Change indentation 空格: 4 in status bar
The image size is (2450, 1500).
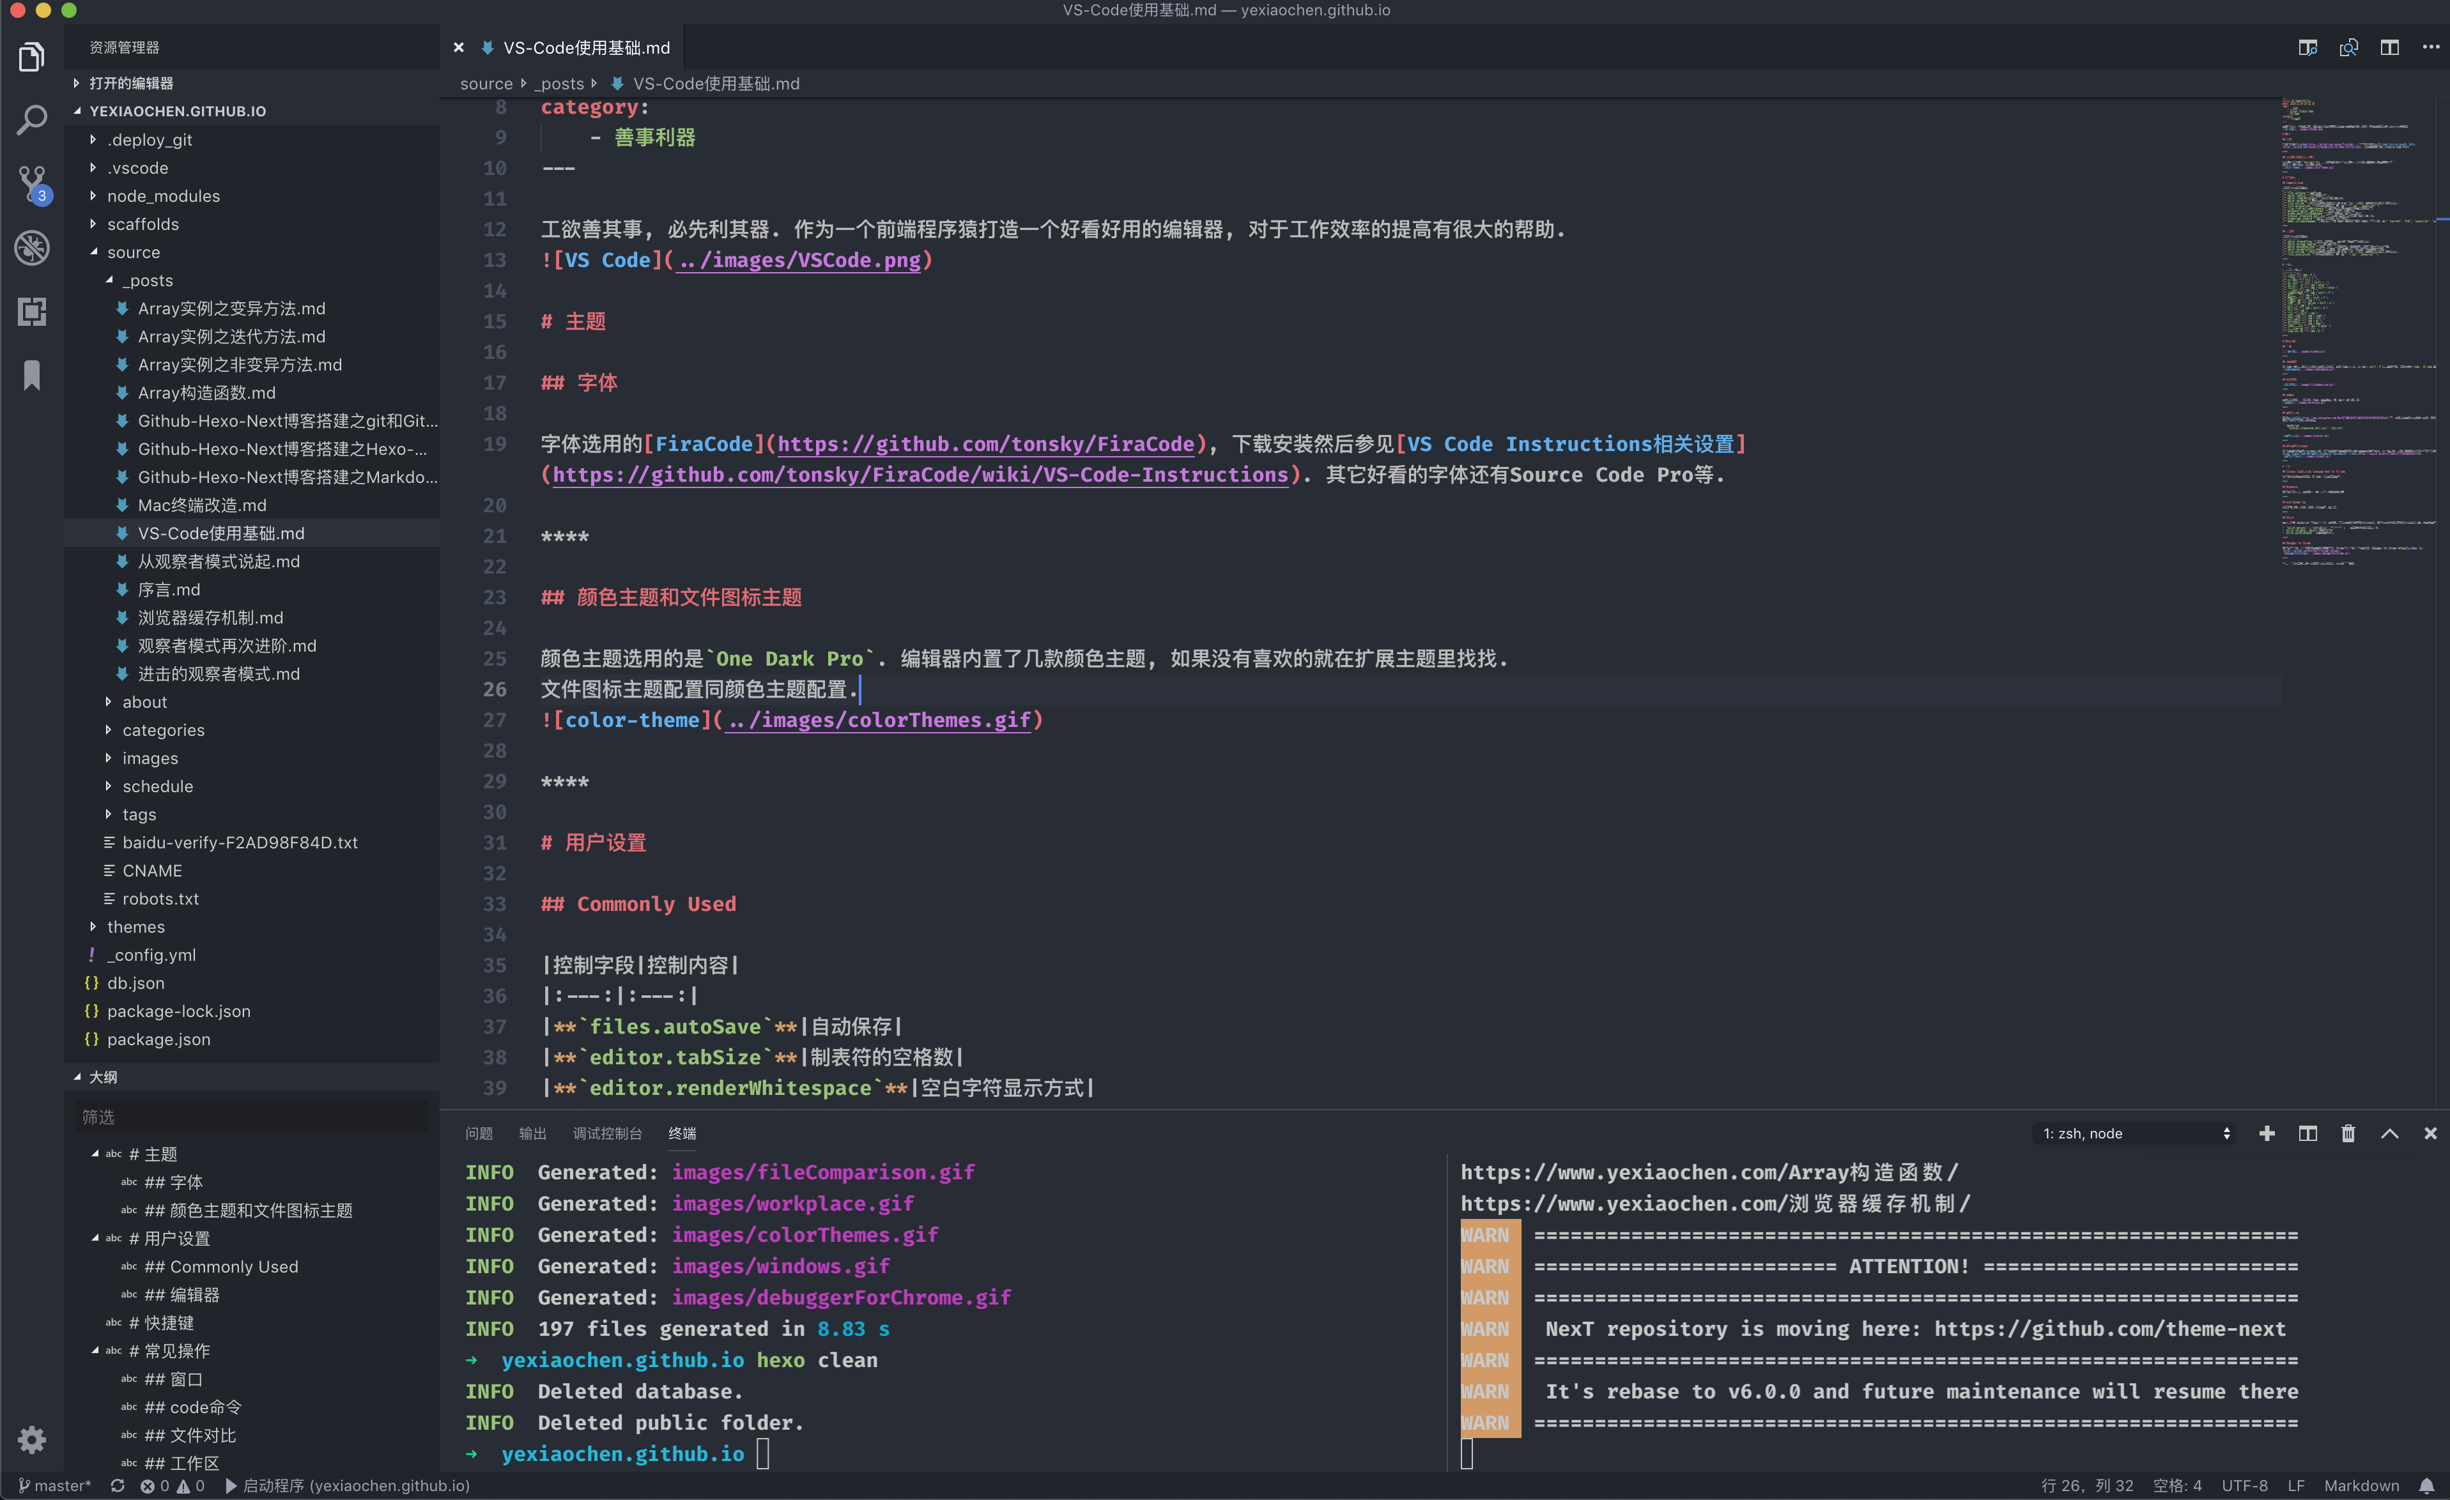tap(2176, 1485)
